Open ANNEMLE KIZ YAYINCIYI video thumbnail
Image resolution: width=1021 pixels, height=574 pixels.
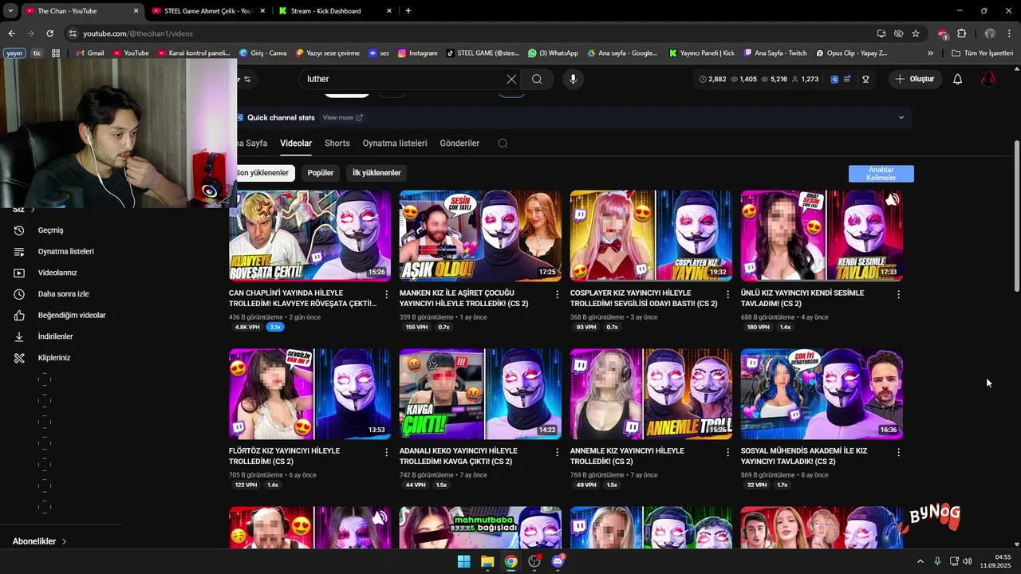651,394
